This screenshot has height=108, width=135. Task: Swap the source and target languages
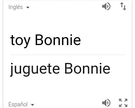point(123,6)
